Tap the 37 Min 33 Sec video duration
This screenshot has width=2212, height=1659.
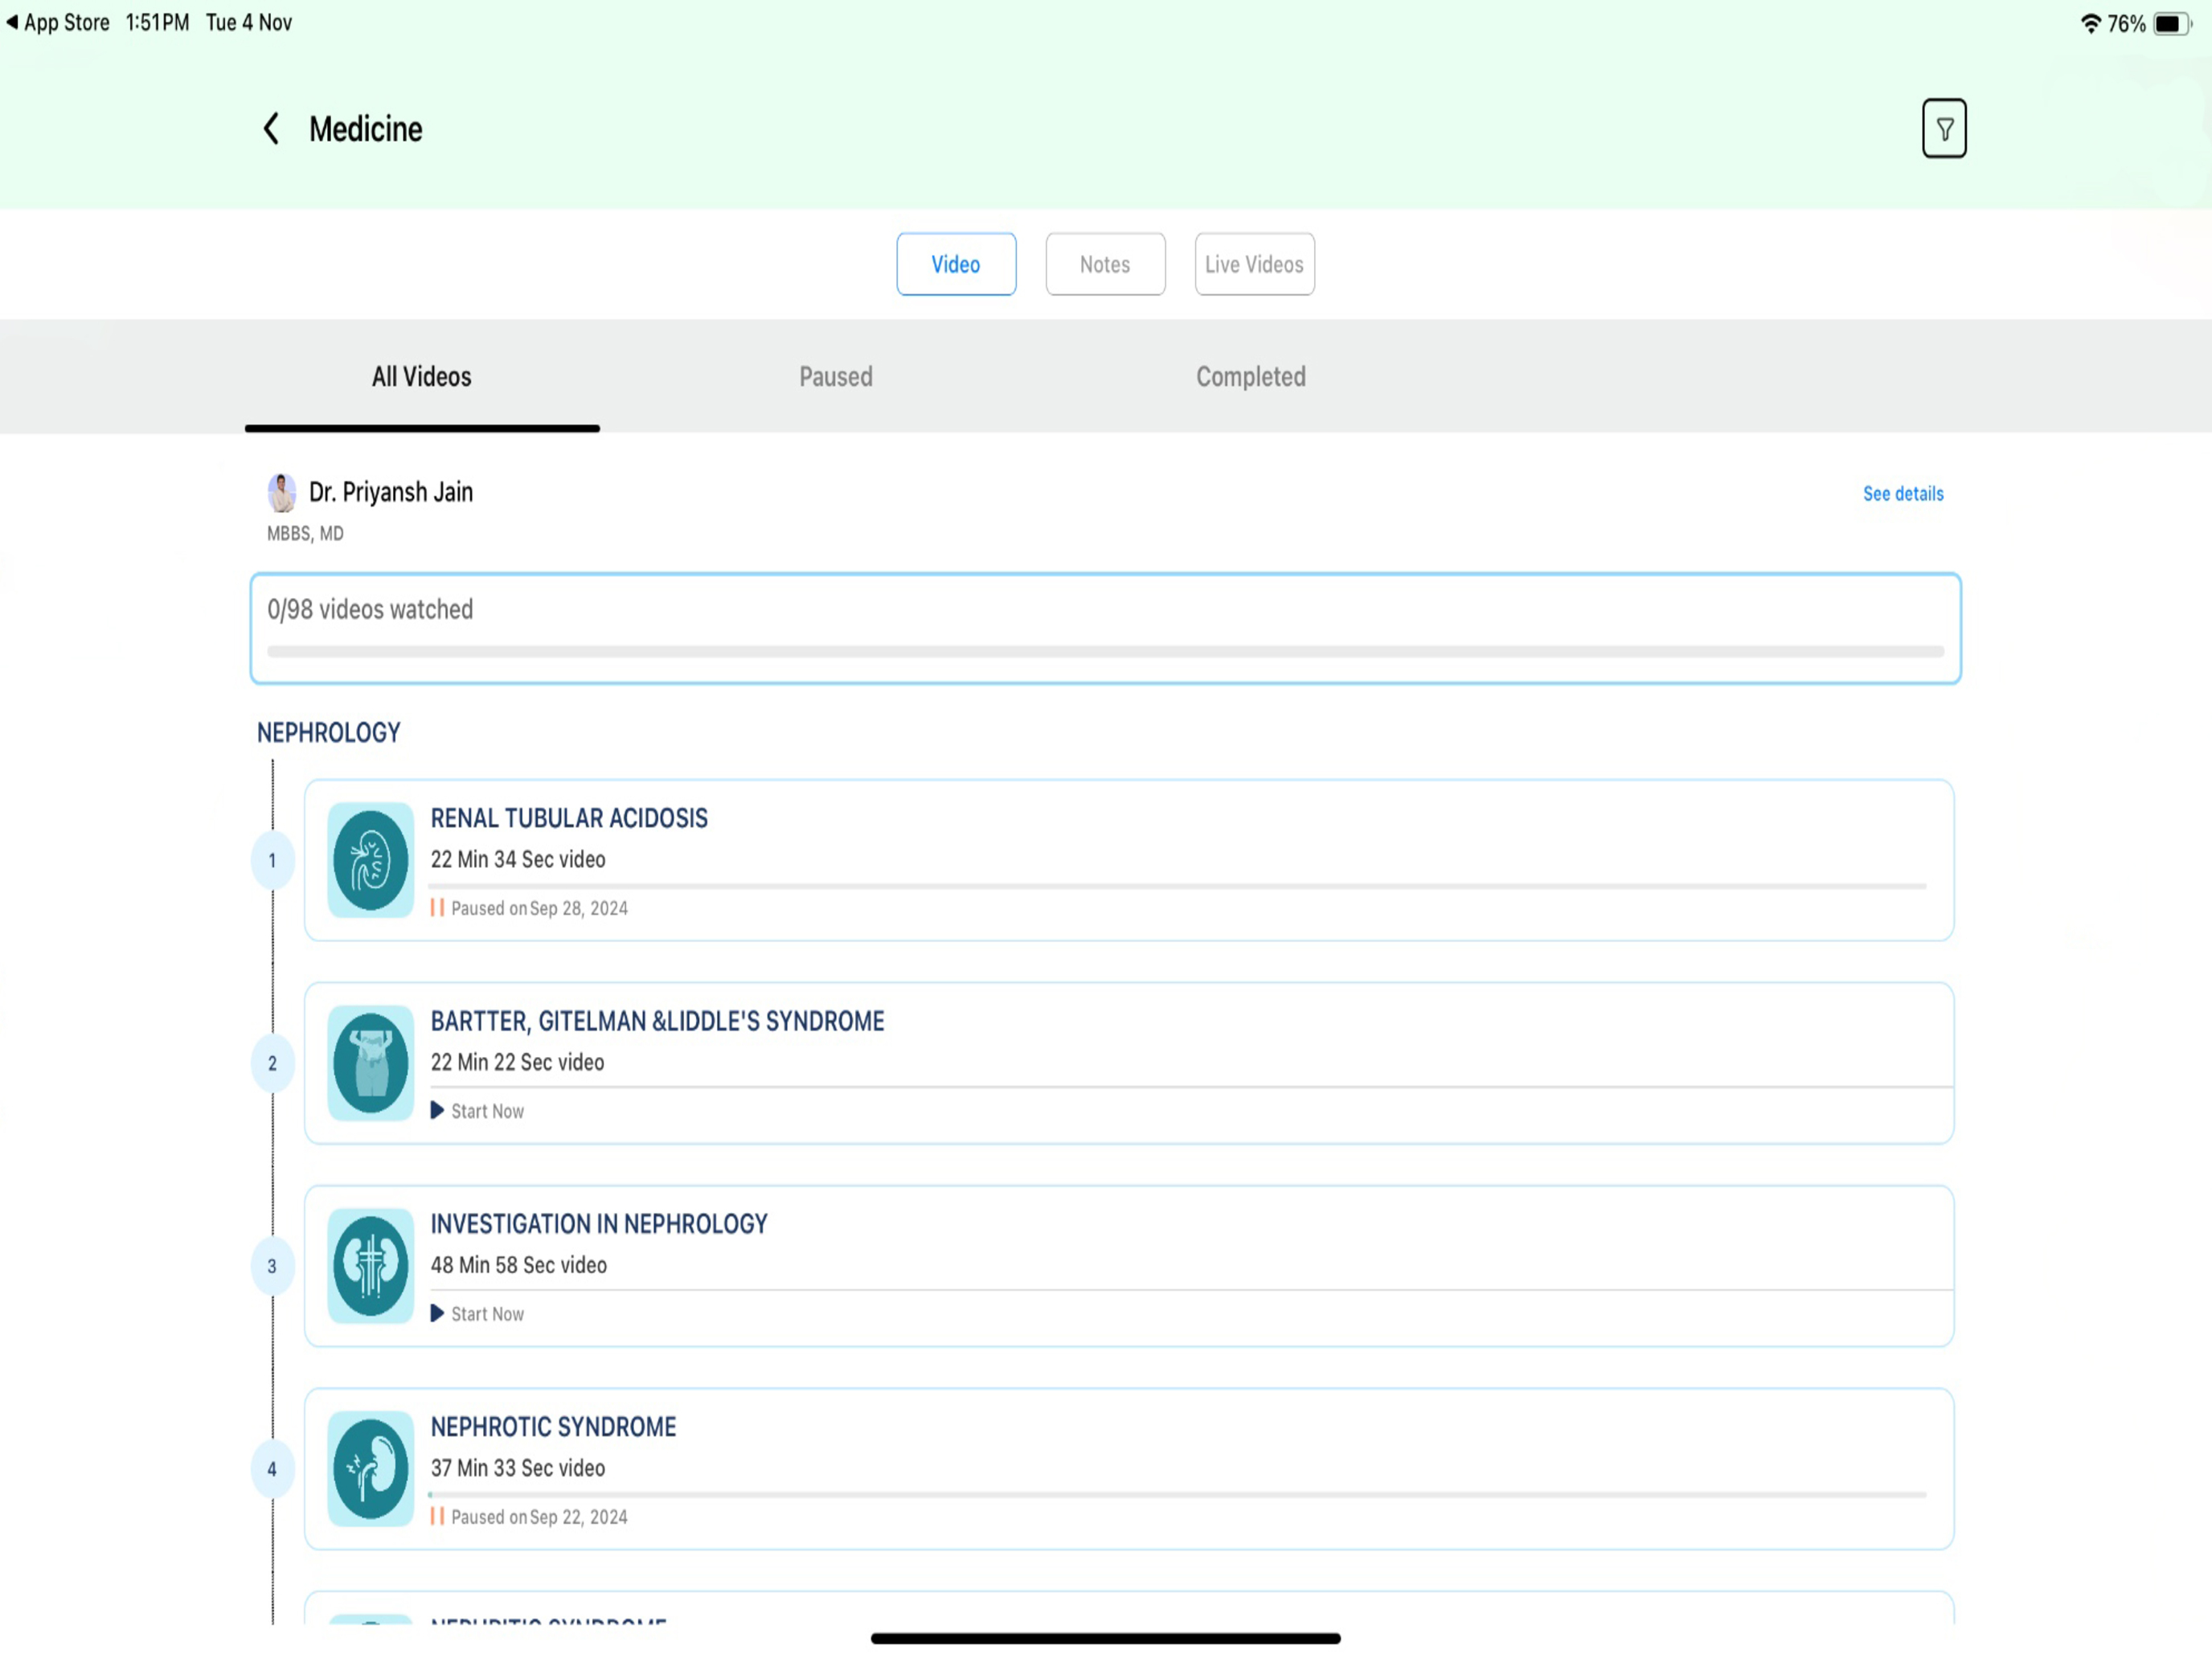coord(517,1468)
